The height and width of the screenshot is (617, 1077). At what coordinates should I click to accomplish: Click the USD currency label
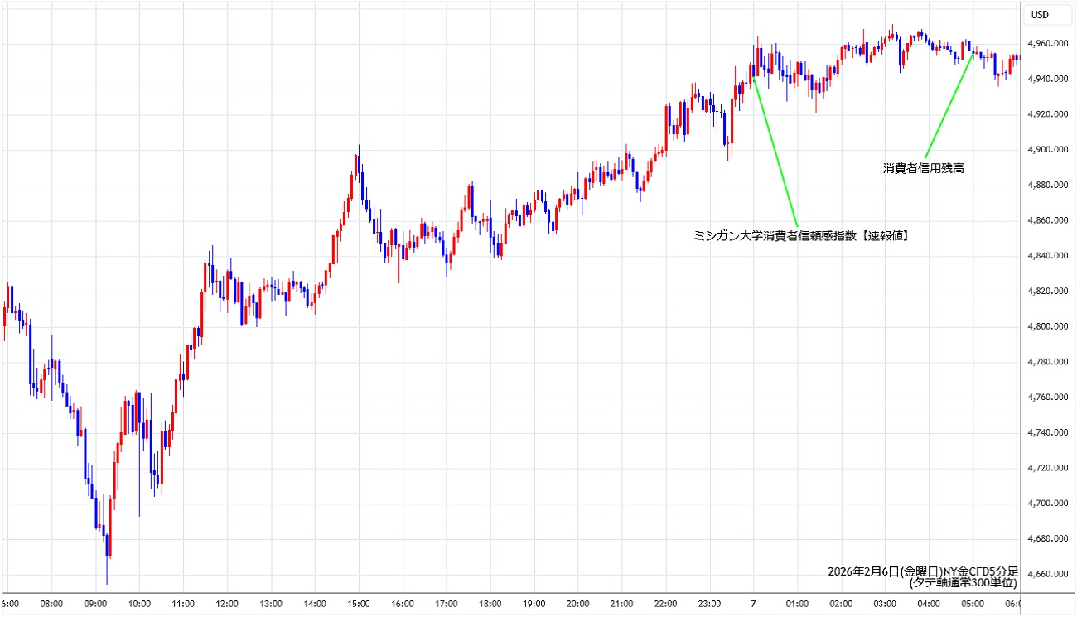click(x=1039, y=15)
